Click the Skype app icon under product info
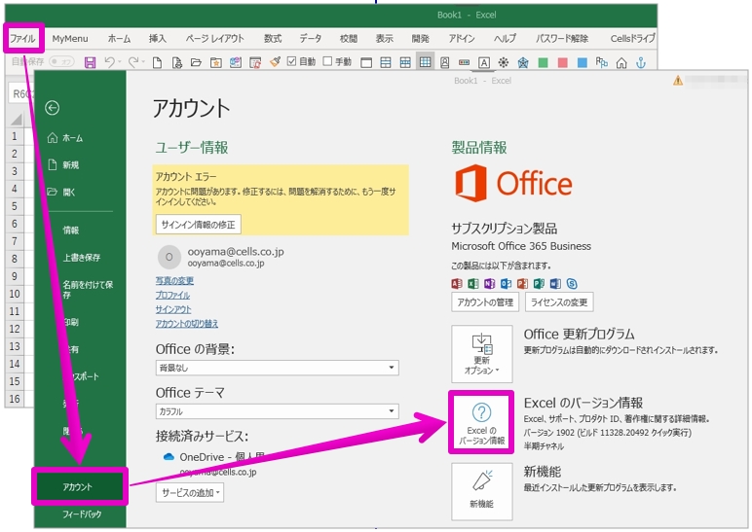 tap(572, 283)
